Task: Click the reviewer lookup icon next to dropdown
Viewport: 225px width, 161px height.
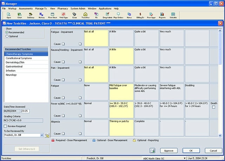Action: [x=47, y=135]
